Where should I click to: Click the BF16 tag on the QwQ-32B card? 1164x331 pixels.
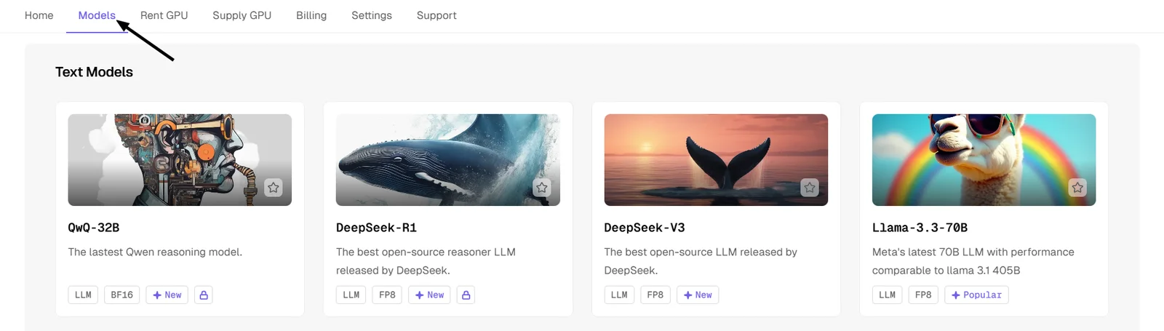pos(122,295)
